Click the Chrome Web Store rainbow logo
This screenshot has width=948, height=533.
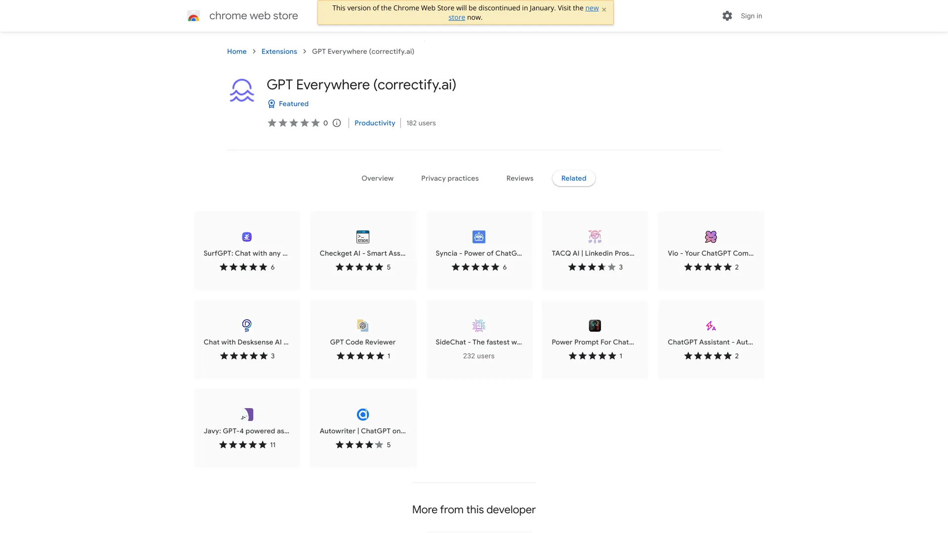(x=194, y=15)
